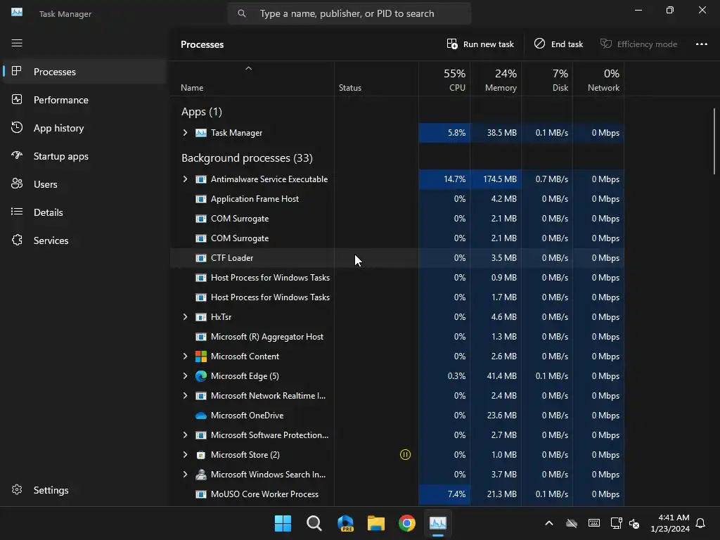Open Google Chrome from taskbar

(x=407, y=523)
